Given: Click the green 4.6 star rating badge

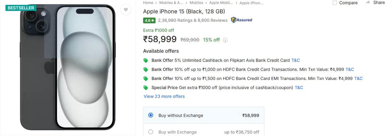Looking at the screenshot, I should 149,20.
